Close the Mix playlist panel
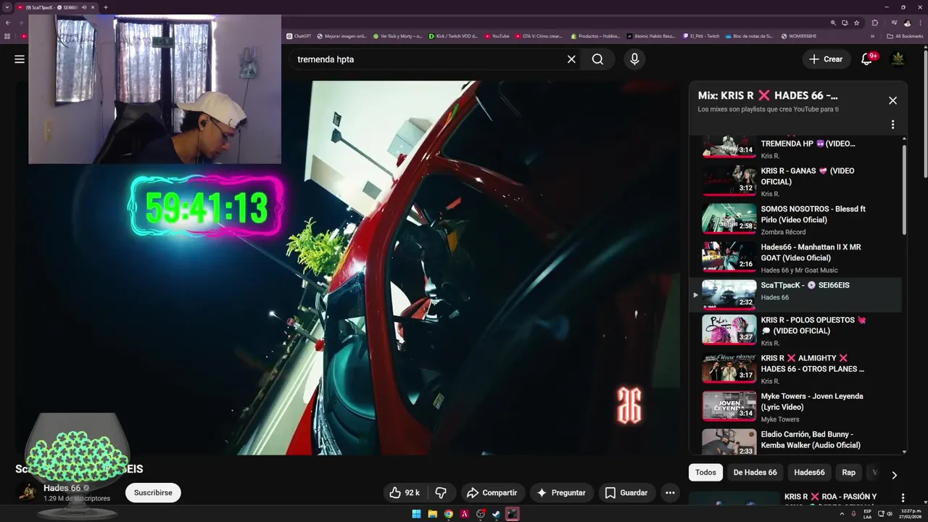 coord(892,101)
